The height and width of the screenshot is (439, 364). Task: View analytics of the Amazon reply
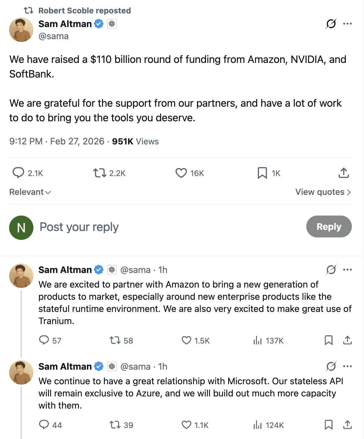pyautogui.click(x=257, y=340)
